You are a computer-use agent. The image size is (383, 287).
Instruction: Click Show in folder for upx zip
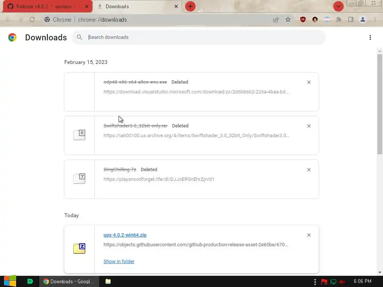119,261
